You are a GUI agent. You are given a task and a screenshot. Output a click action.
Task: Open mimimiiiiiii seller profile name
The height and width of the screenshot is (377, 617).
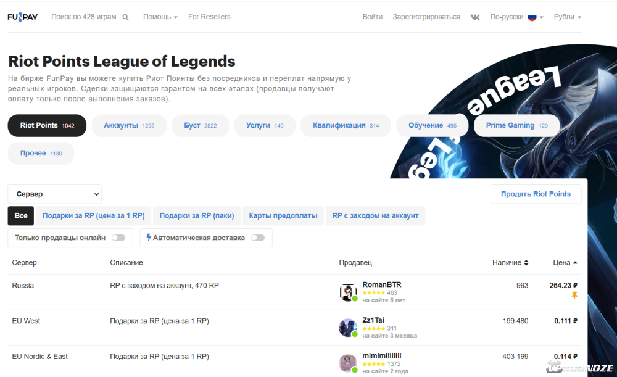pyautogui.click(x=382, y=356)
